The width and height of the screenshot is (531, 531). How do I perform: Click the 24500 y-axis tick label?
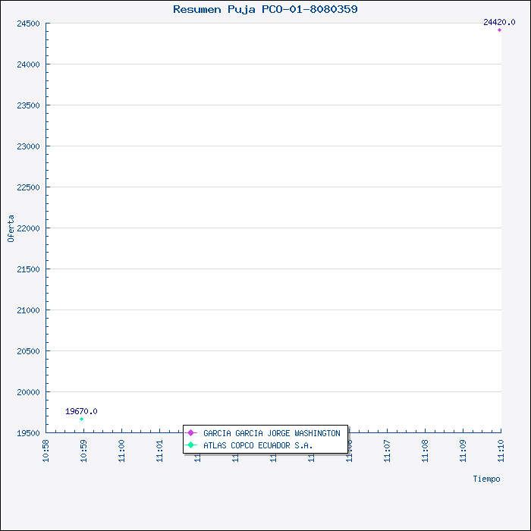pos(27,24)
